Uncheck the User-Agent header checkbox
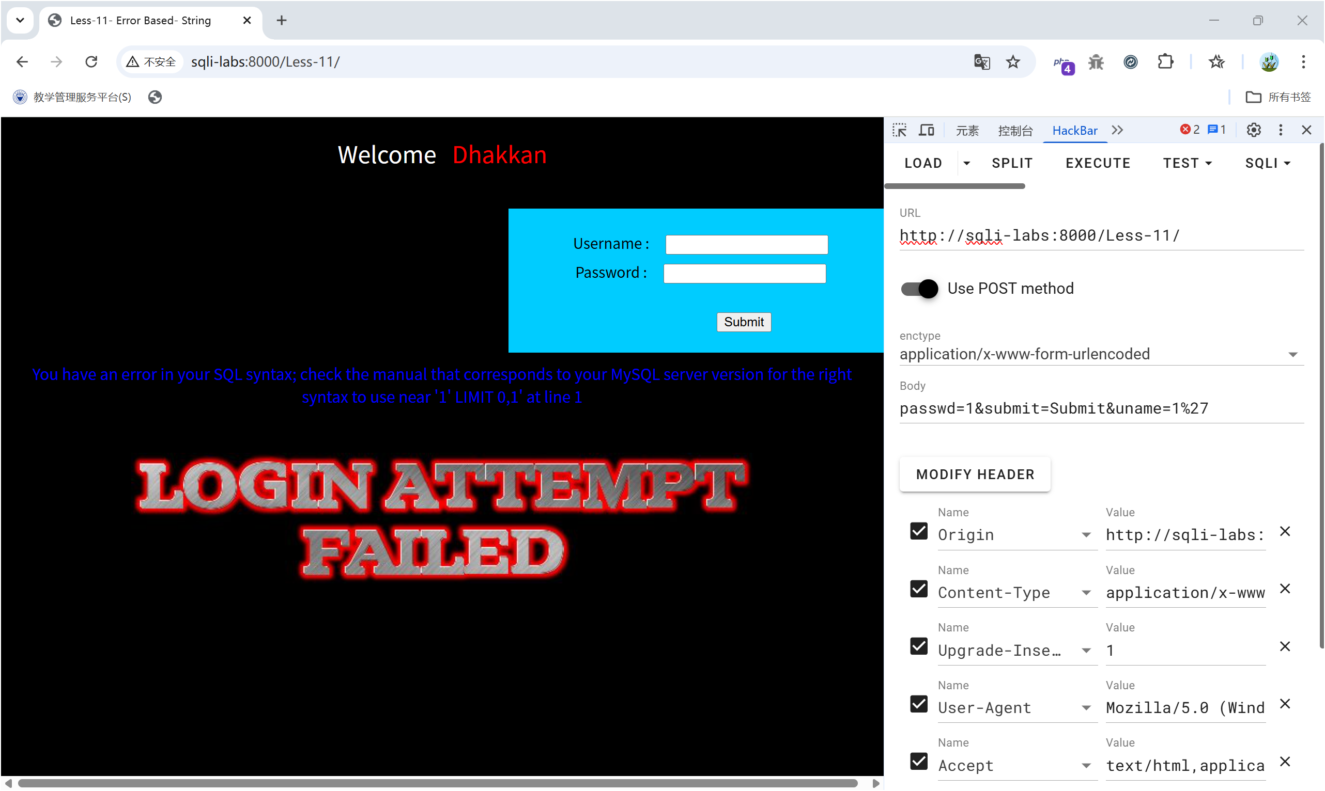This screenshot has width=1325, height=791. (x=918, y=704)
